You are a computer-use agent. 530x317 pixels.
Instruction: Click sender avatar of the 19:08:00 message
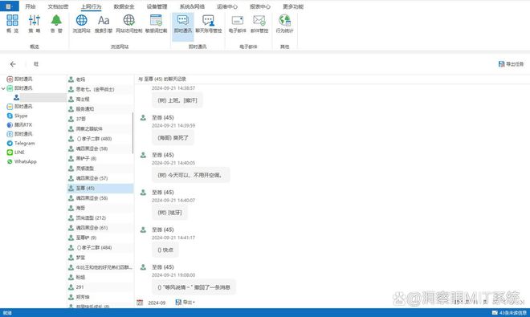point(143,267)
